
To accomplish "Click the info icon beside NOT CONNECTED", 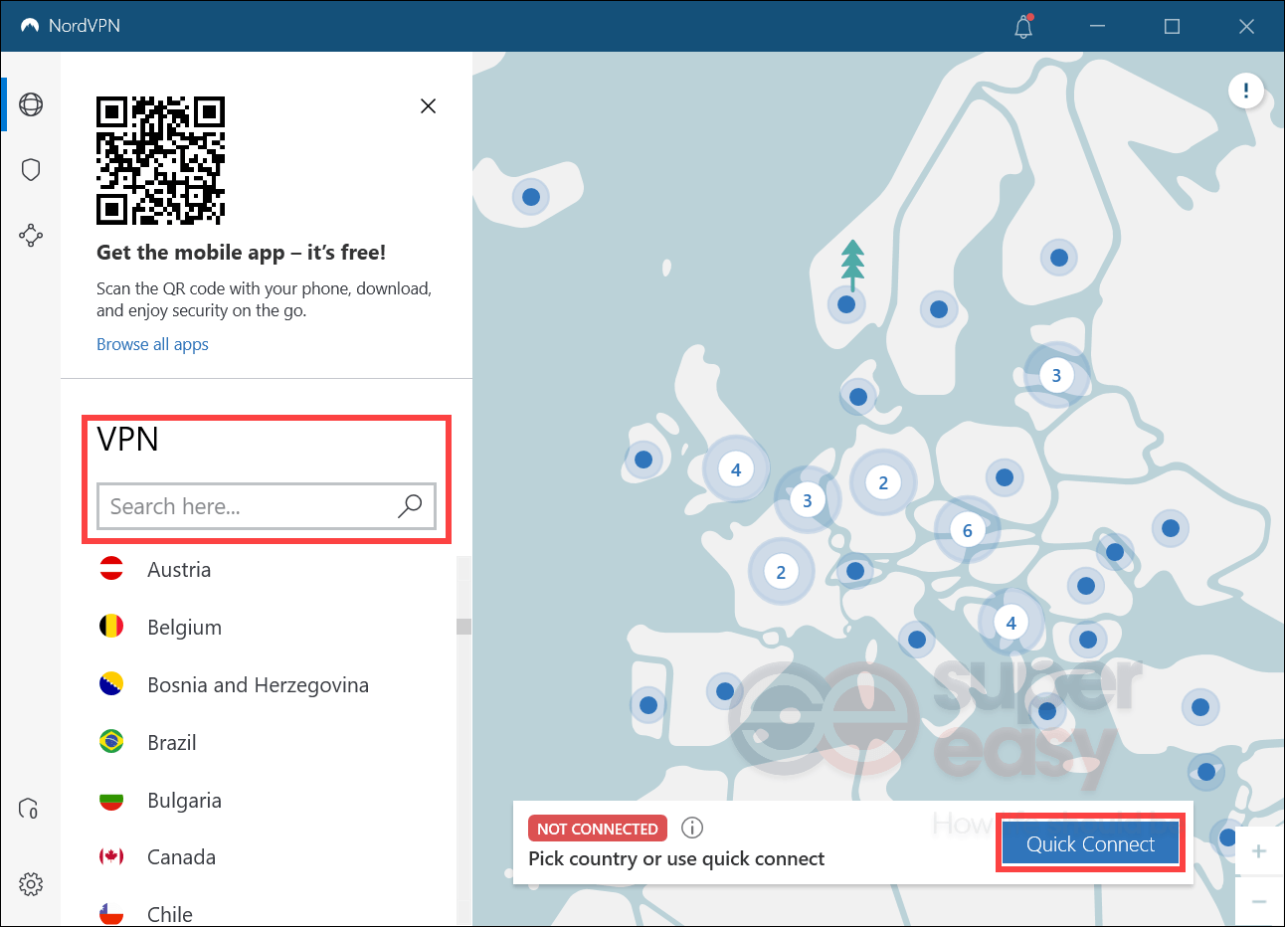I will click(692, 828).
